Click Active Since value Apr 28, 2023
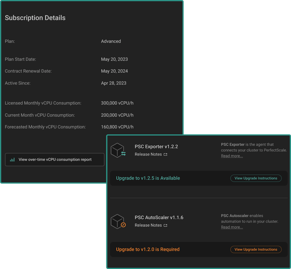 click(x=114, y=83)
